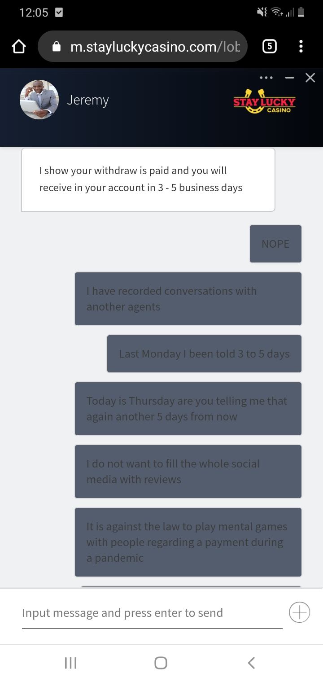This screenshot has width=323, height=682.
Task: Click the Stay Lucky Casino logo
Action: (x=265, y=102)
